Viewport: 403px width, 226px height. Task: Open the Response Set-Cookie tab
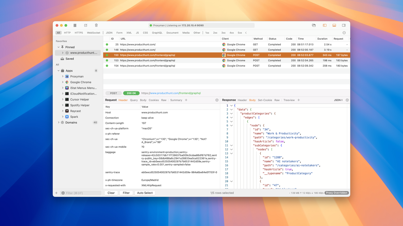pos(265,100)
